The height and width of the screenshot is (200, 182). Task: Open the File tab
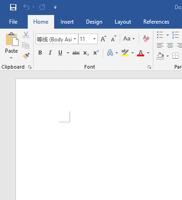(x=13, y=22)
